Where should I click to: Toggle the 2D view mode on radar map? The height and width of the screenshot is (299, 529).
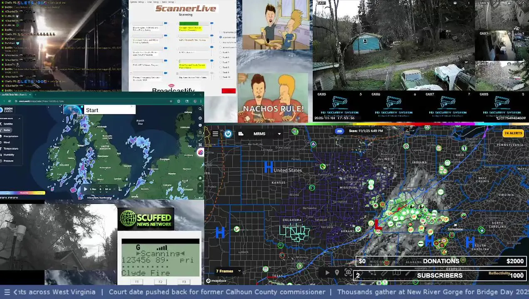(x=339, y=131)
